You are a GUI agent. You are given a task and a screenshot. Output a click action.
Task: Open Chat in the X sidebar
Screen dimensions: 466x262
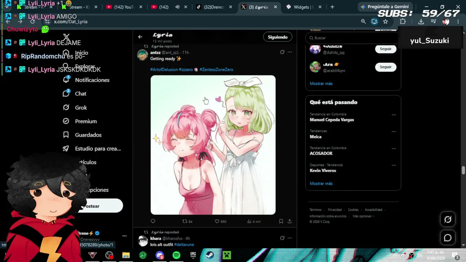75,94
